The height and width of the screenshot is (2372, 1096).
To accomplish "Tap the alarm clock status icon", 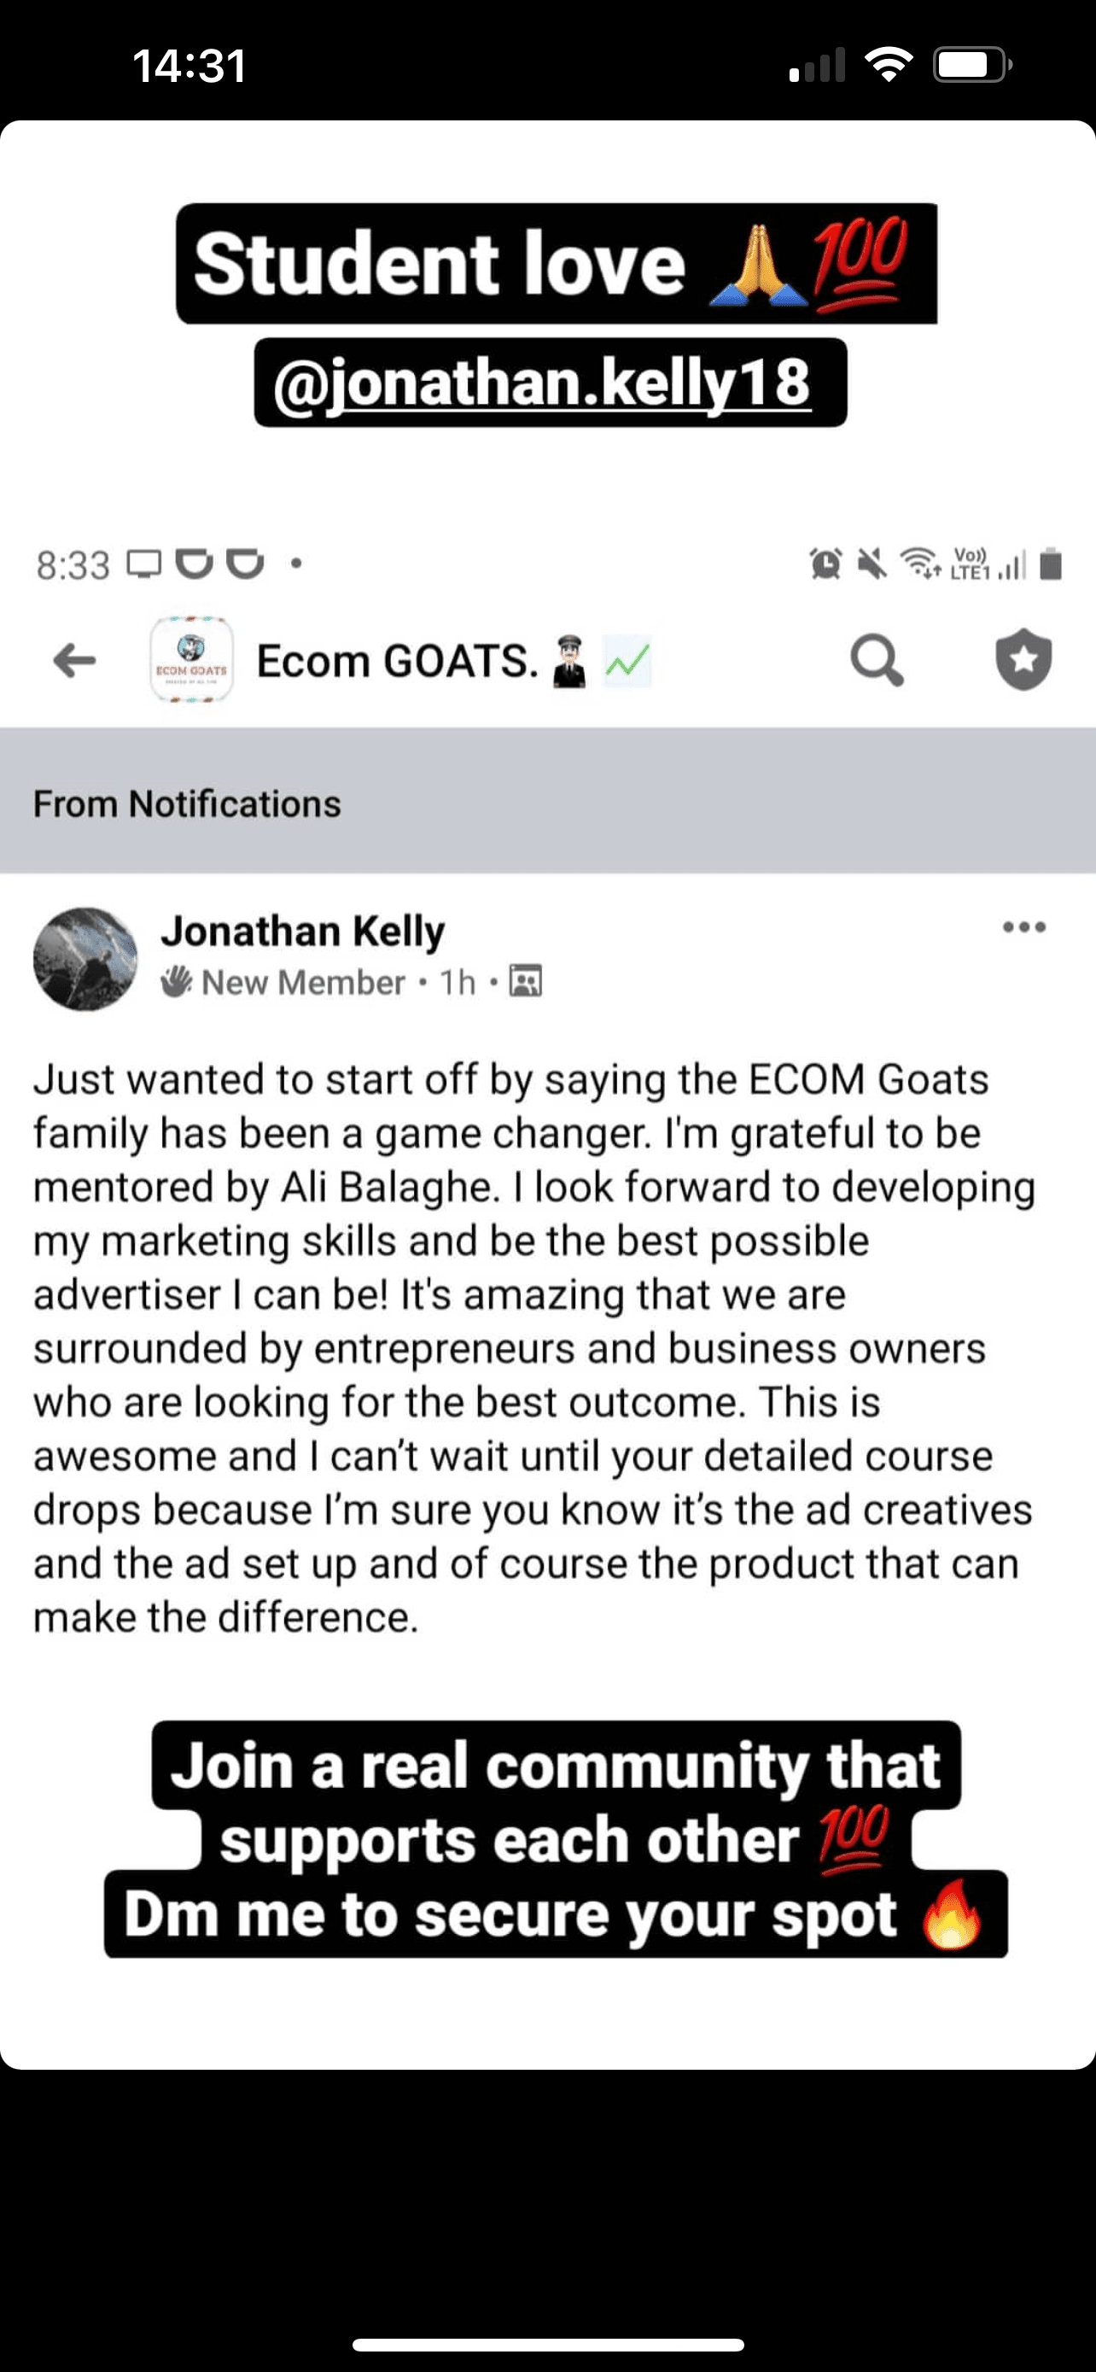I will pos(825,564).
